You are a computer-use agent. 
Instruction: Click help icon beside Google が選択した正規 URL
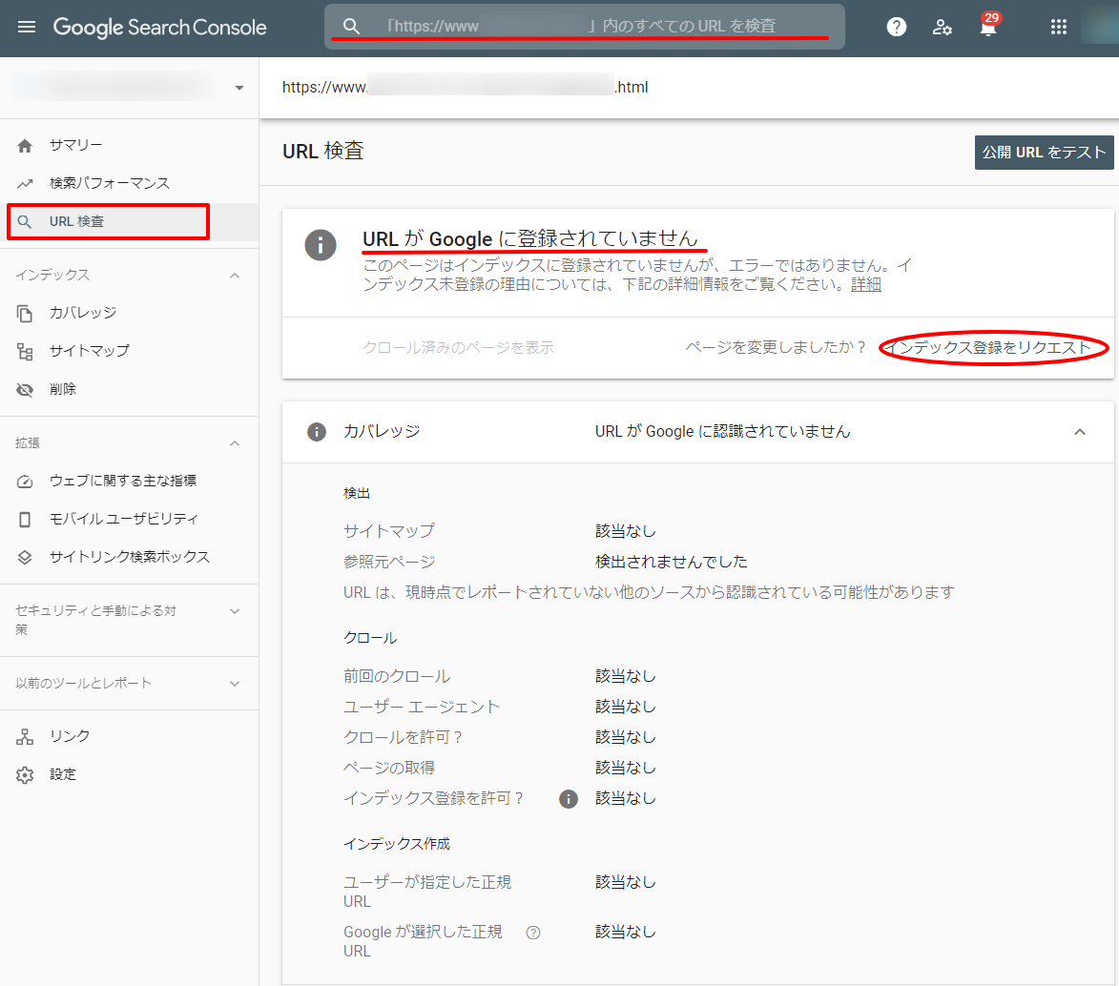click(533, 933)
